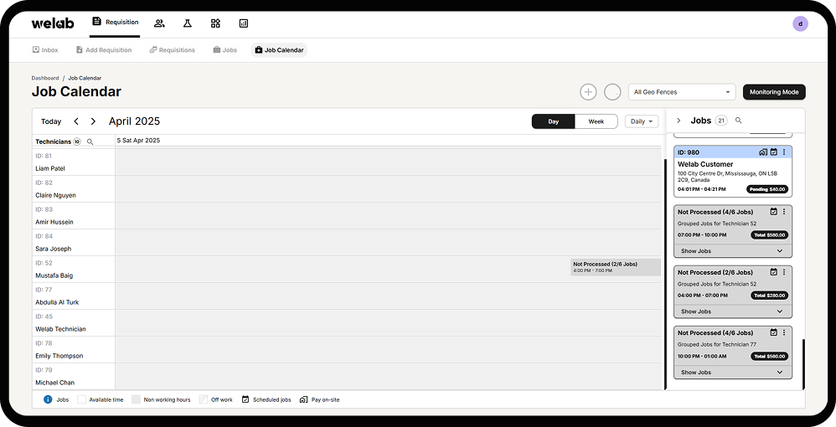
Task: Switch to the Requisitions tab
Action: [173, 50]
